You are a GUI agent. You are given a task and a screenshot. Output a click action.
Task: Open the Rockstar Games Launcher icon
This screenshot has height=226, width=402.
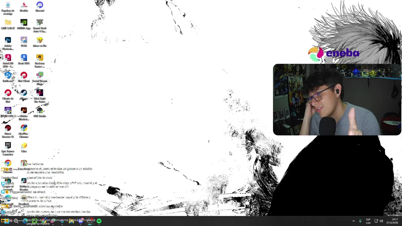(x=40, y=61)
